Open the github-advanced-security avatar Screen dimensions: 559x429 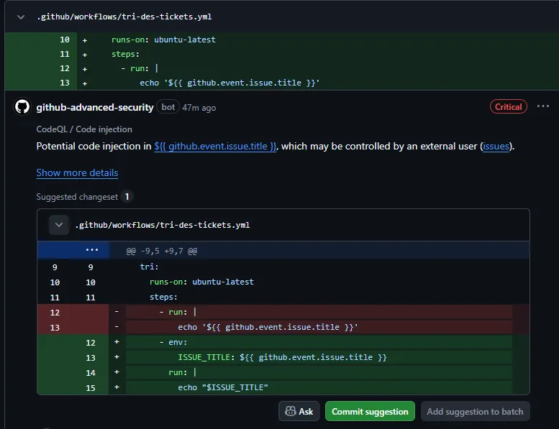(22, 107)
